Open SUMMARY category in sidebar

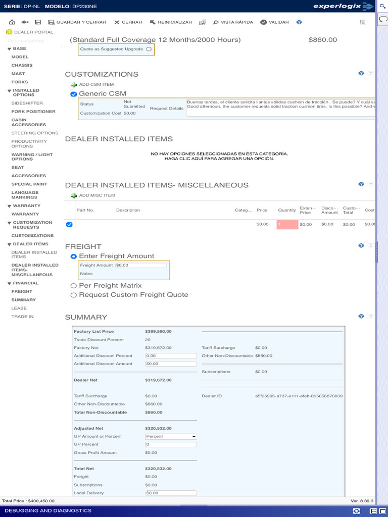(23, 300)
